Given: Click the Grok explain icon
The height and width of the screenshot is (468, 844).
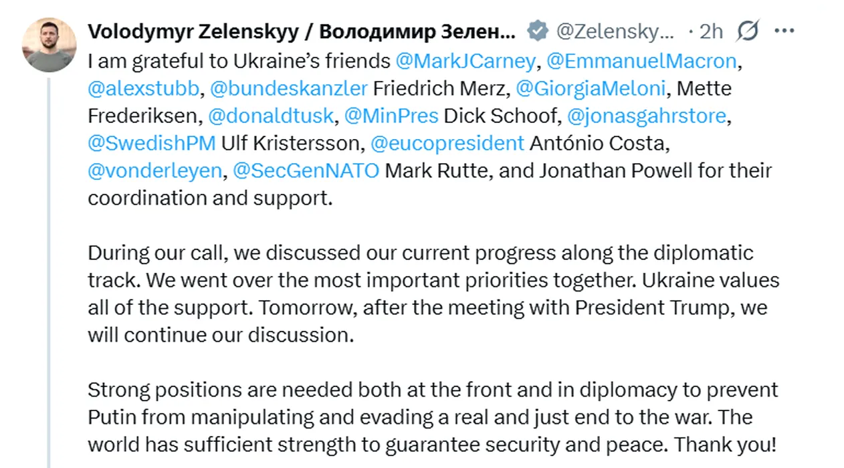Looking at the screenshot, I should (747, 31).
